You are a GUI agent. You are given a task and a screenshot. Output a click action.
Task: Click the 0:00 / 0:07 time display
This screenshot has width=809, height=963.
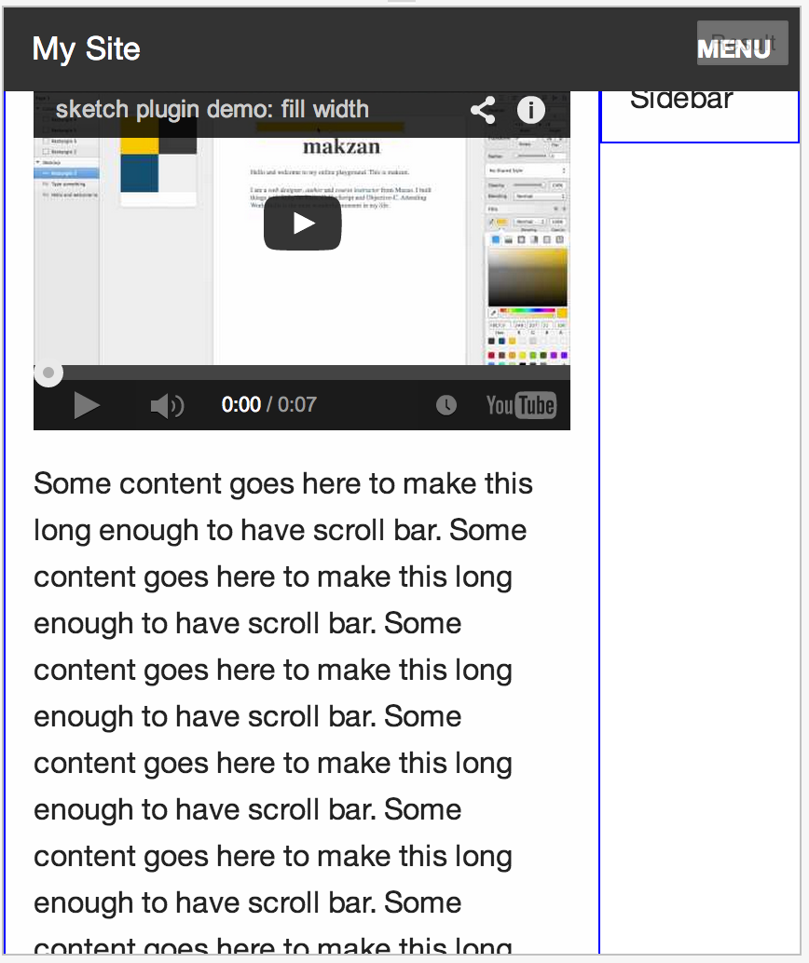[269, 405]
